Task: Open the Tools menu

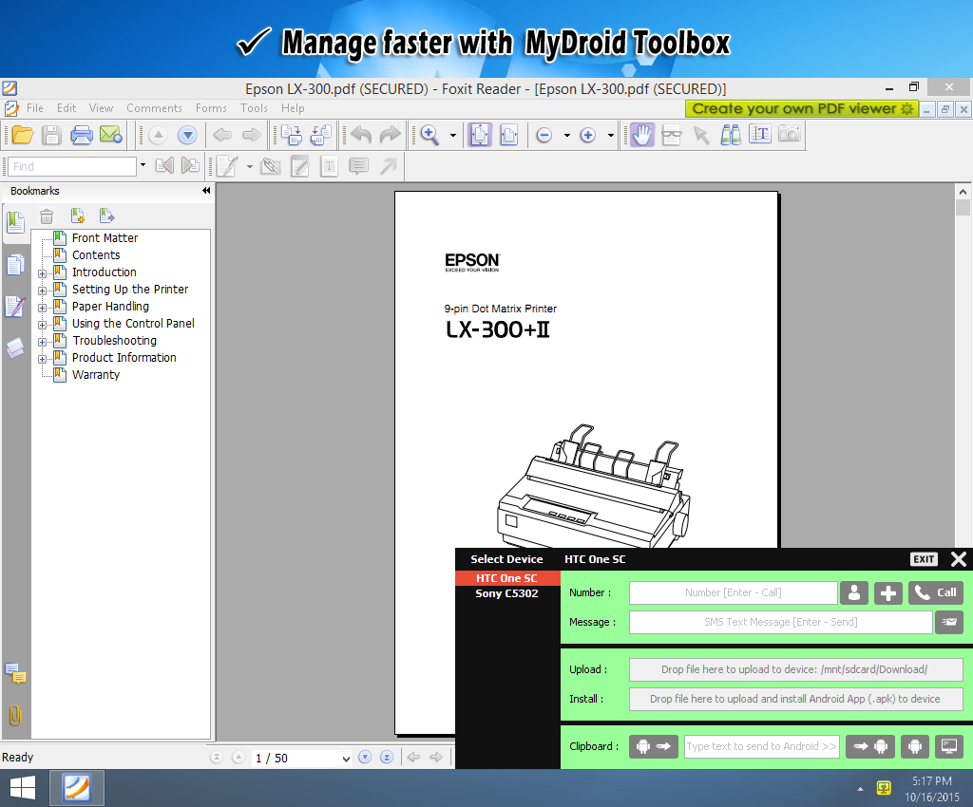Action: [x=254, y=108]
